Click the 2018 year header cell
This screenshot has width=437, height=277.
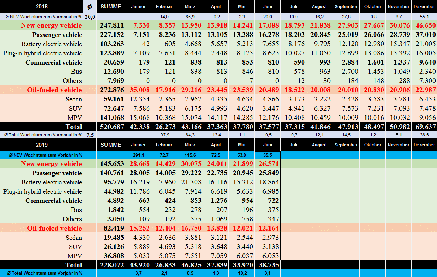42,6
